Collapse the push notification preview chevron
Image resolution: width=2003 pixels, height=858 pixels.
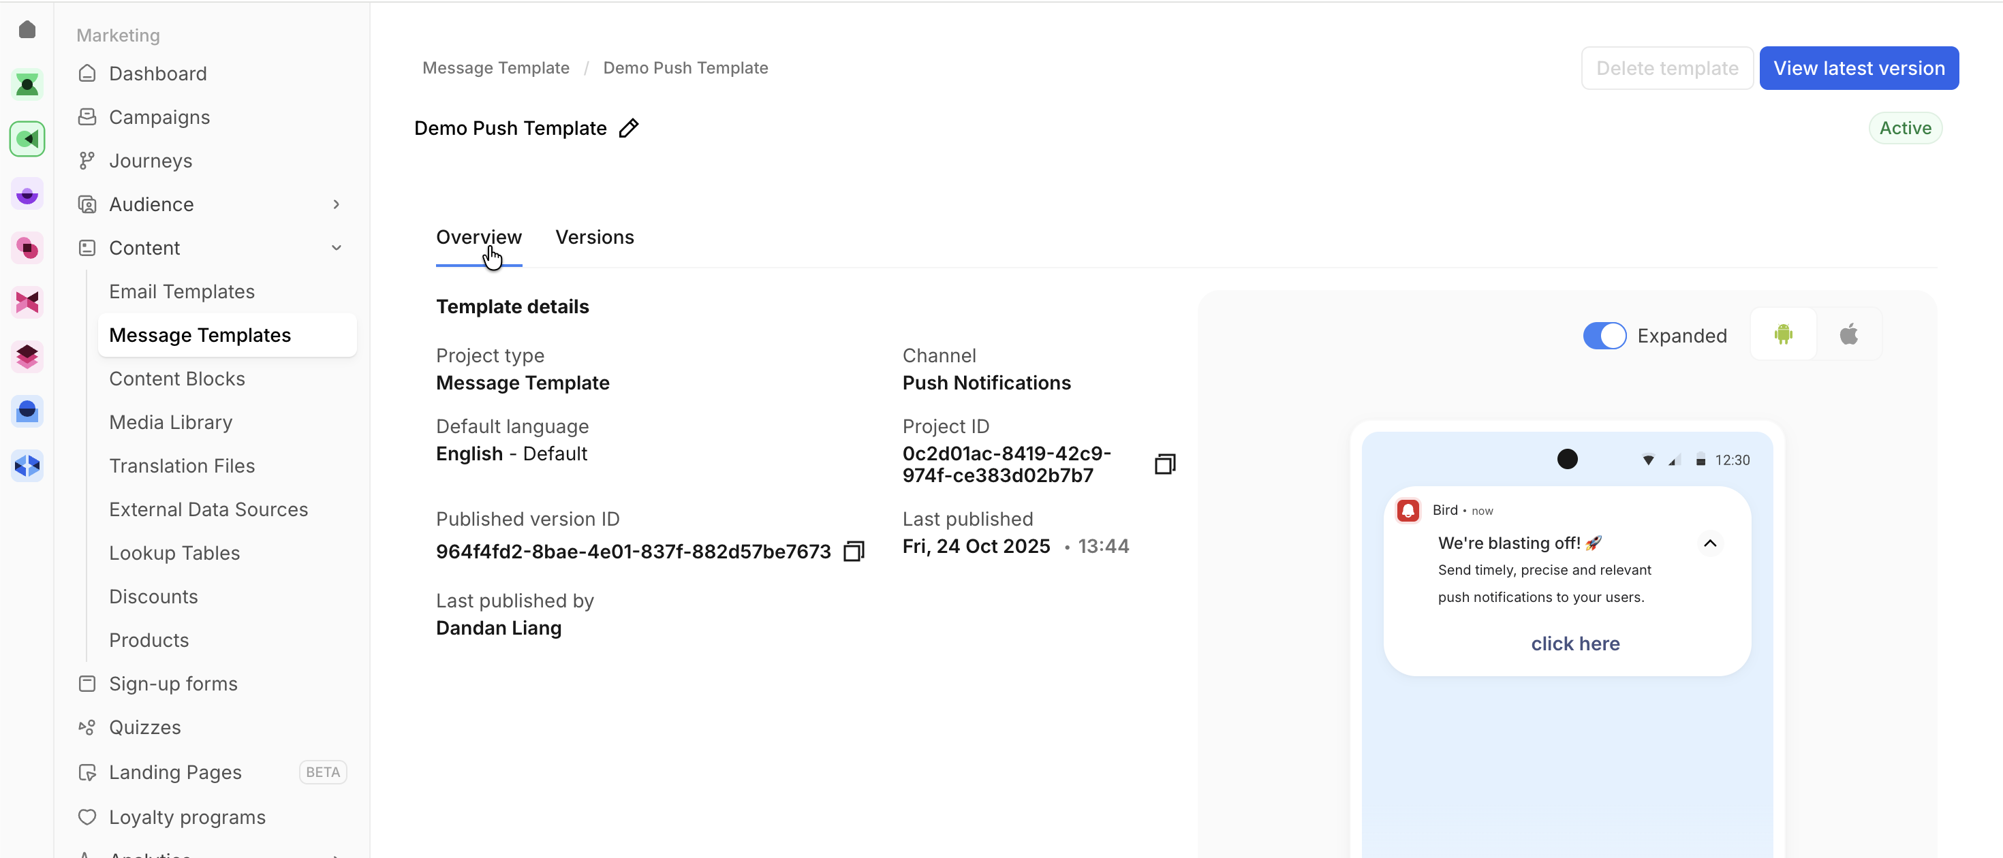coord(1710,543)
